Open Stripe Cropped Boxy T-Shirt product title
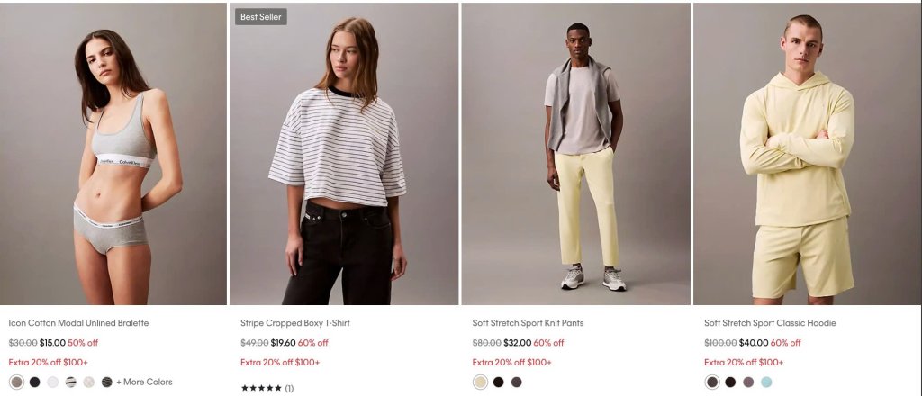922x396 pixels. click(x=294, y=322)
